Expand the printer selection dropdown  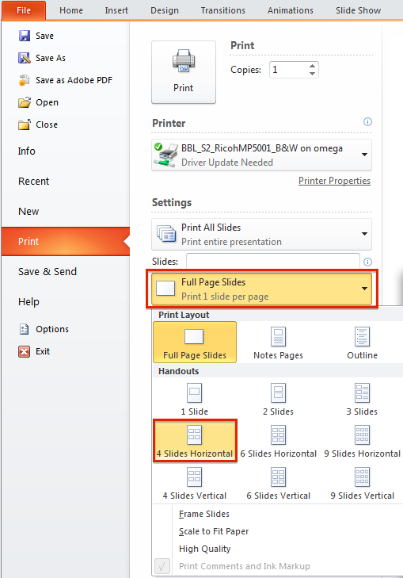262,155
